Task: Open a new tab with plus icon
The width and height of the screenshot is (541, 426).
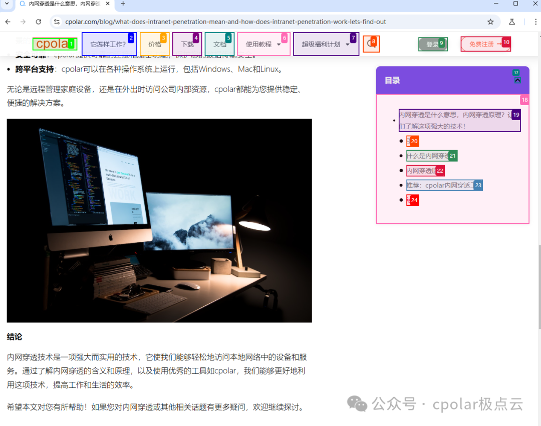Action: pyautogui.click(x=123, y=4)
